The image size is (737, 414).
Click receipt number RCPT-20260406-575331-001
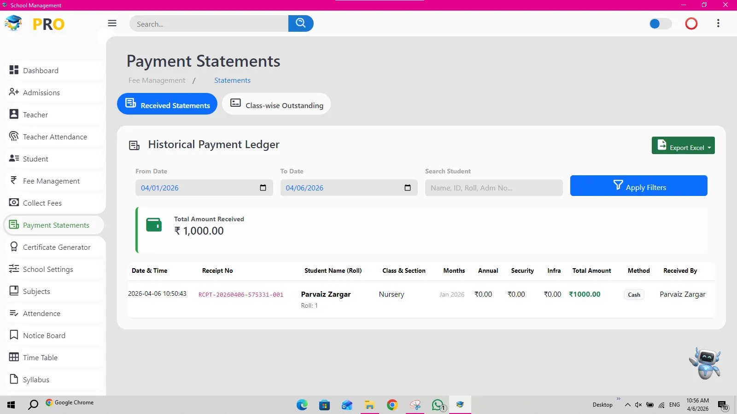(241, 295)
